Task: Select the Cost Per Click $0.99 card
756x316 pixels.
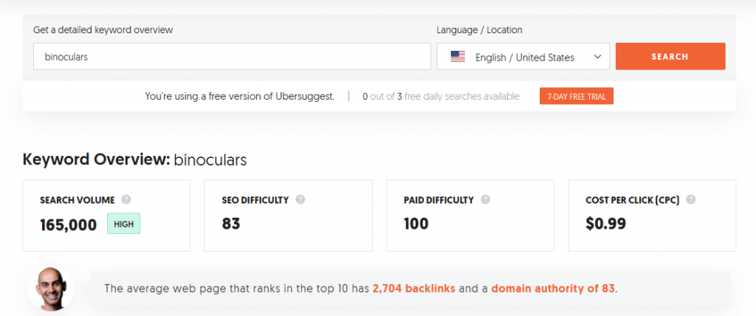Action: pos(653,216)
